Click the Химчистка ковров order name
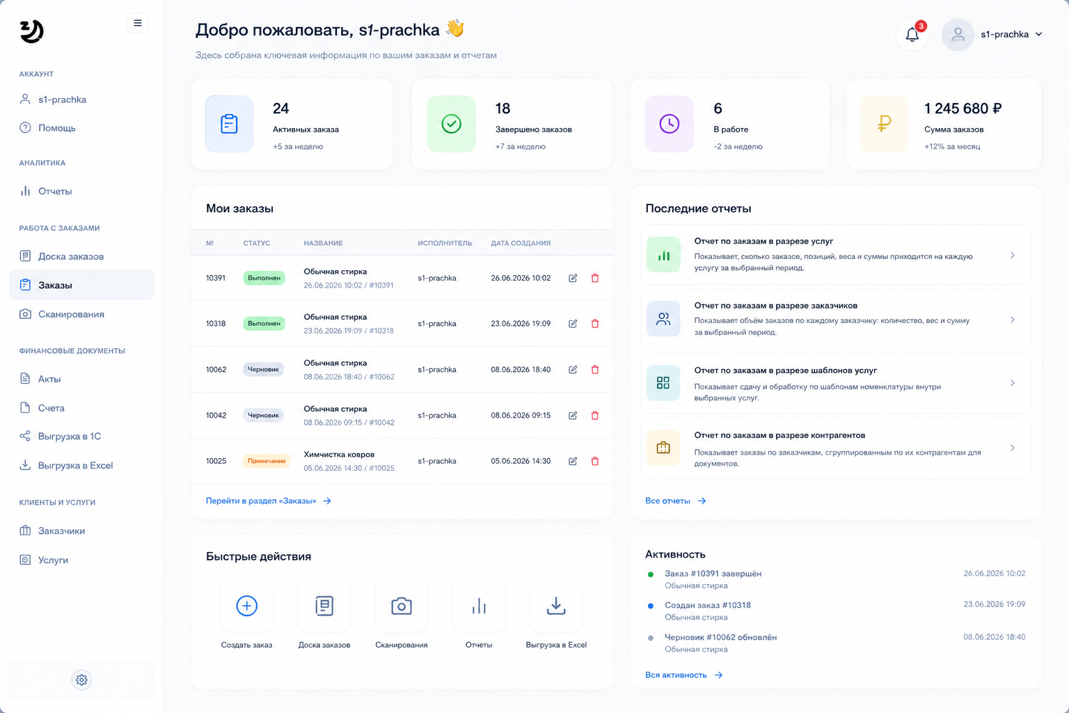 point(339,455)
